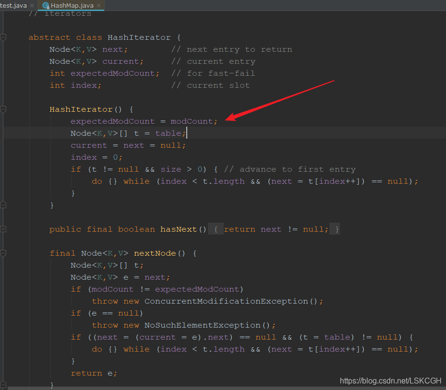Image resolution: width=446 pixels, height=390 pixels.
Task: Click 'nextNode' method name
Action: click(155, 253)
